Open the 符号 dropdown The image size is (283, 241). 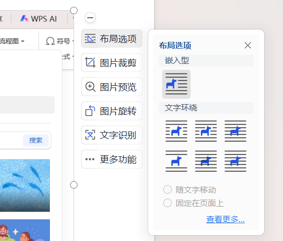[x=60, y=41]
